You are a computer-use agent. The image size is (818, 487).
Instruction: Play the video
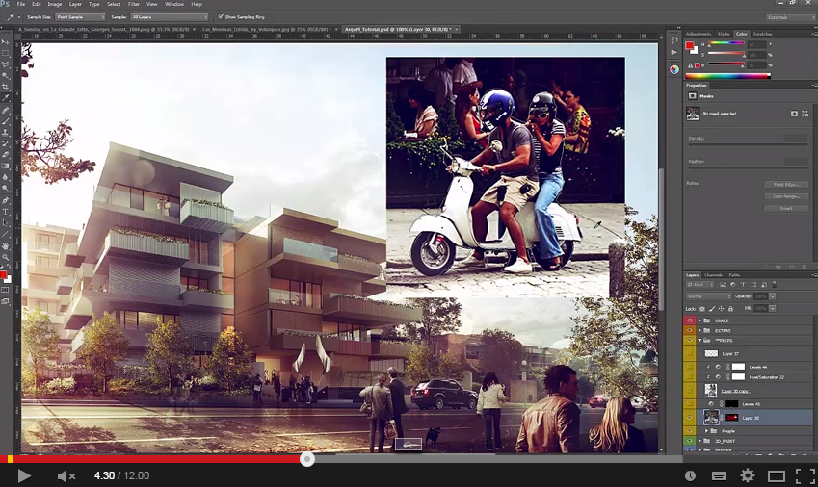(24, 475)
